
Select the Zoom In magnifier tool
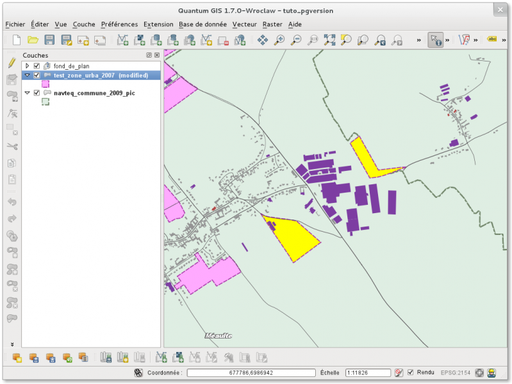click(279, 40)
